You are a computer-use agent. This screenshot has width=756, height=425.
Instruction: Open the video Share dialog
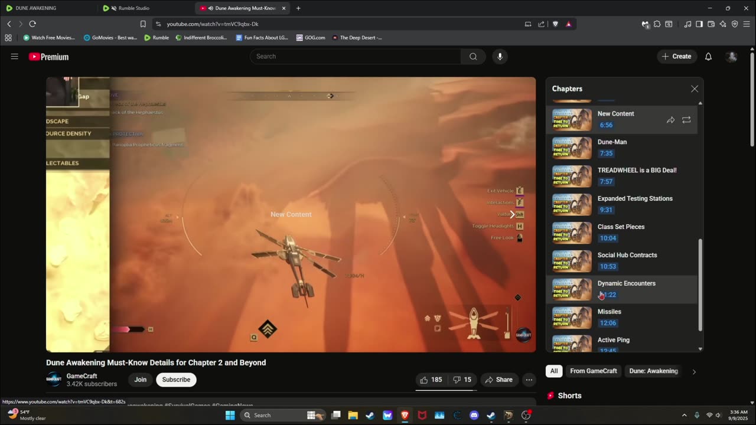tap(498, 380)
